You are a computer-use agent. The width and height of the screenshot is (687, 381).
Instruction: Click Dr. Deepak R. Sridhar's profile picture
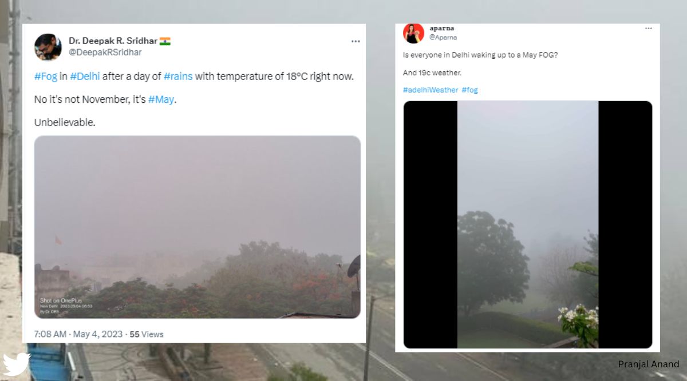tap(48, 48)
